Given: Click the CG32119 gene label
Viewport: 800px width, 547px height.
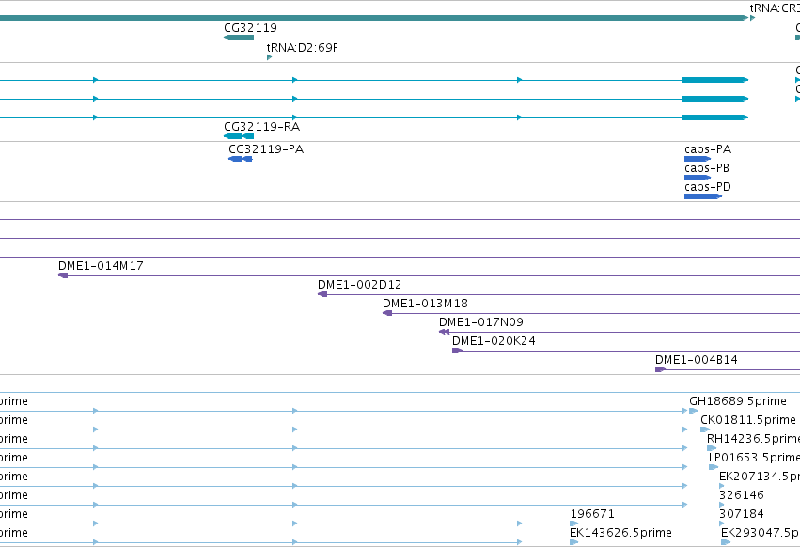Looking at the screenshot, I should tap(250, 27).
